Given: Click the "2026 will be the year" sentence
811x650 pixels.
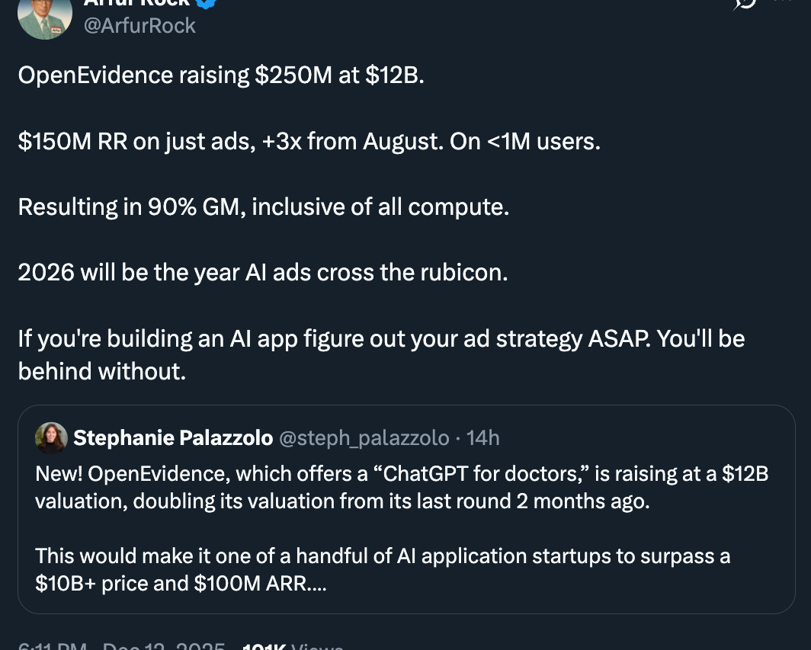Looking at the screenshot, I should pos(262,272).
